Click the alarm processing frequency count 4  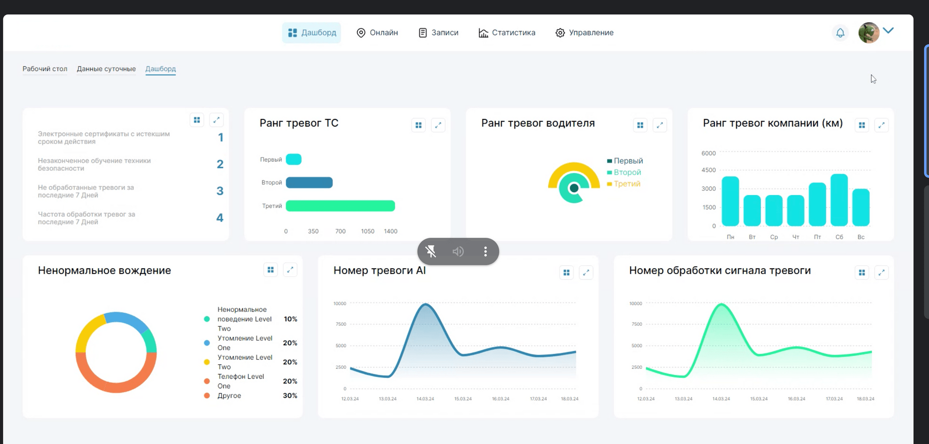[220, 218]
